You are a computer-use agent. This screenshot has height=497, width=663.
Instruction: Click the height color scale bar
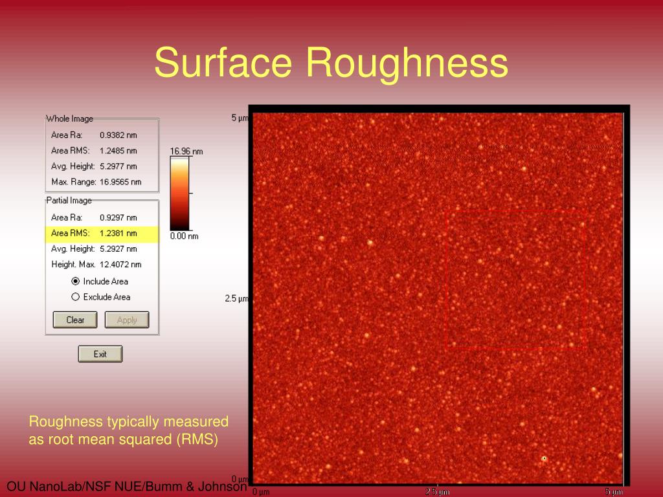click(x=179, y=193)
